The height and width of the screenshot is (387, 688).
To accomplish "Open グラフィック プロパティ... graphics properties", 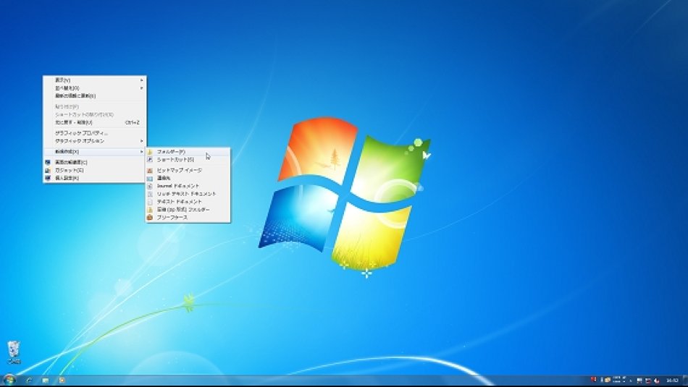I will click(94, 133).
